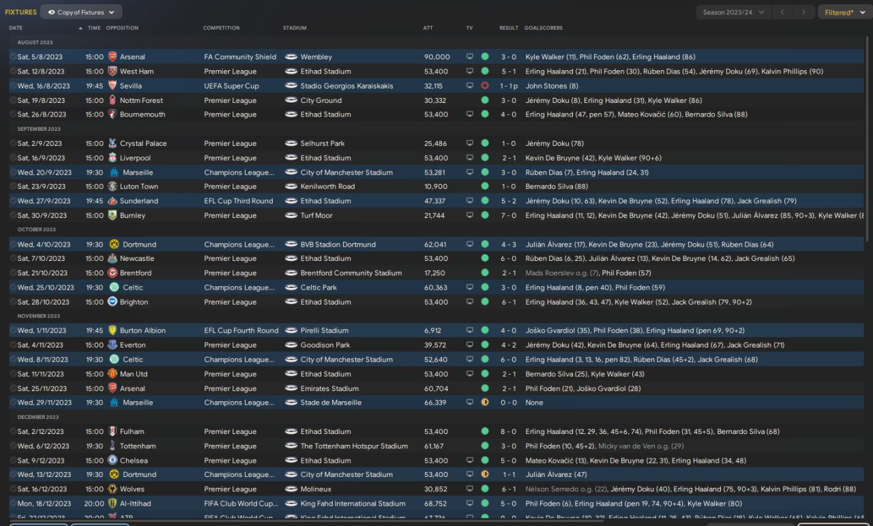This screenshot has height=526, width=873.
Task: Click the Man Utd club badge
Action: point(113,374)
